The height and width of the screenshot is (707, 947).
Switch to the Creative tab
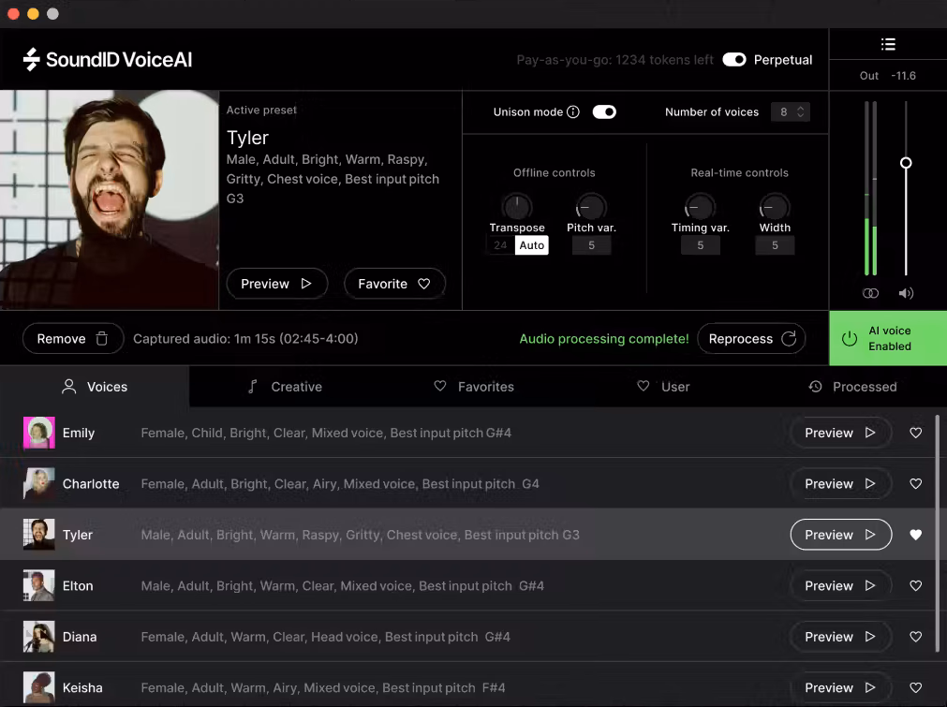pyautogui.click(x=285, y=387)
